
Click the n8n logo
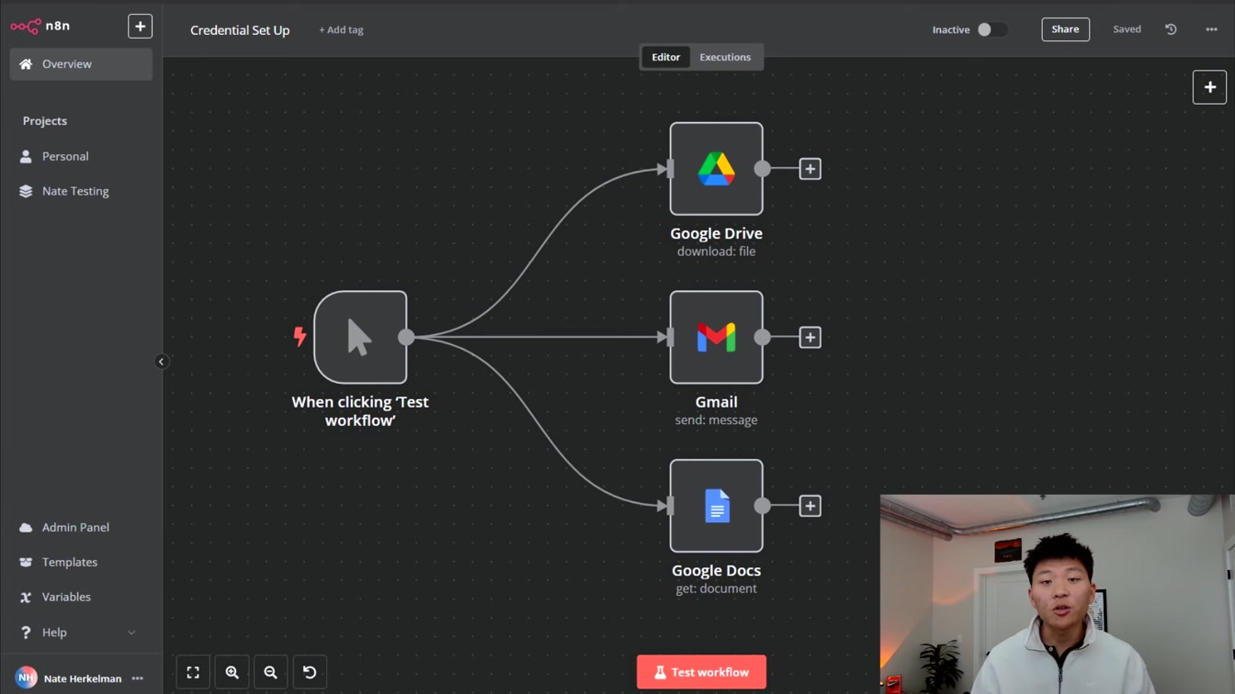pos(40,26)
